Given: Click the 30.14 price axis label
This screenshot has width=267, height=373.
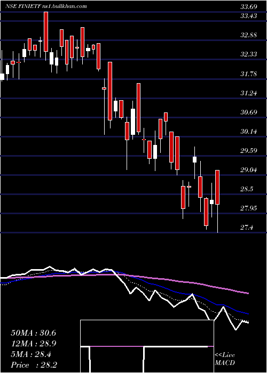Looking at the screenshot, I should (x=249, y=131).
